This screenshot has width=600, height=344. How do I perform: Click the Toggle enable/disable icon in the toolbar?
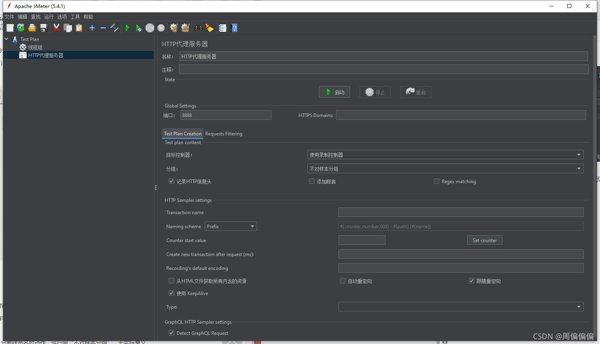tap(114, 28)
